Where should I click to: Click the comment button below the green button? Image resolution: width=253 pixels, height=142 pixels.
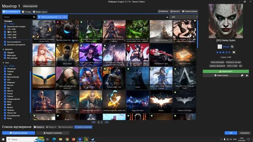click(x=221, y=75)
